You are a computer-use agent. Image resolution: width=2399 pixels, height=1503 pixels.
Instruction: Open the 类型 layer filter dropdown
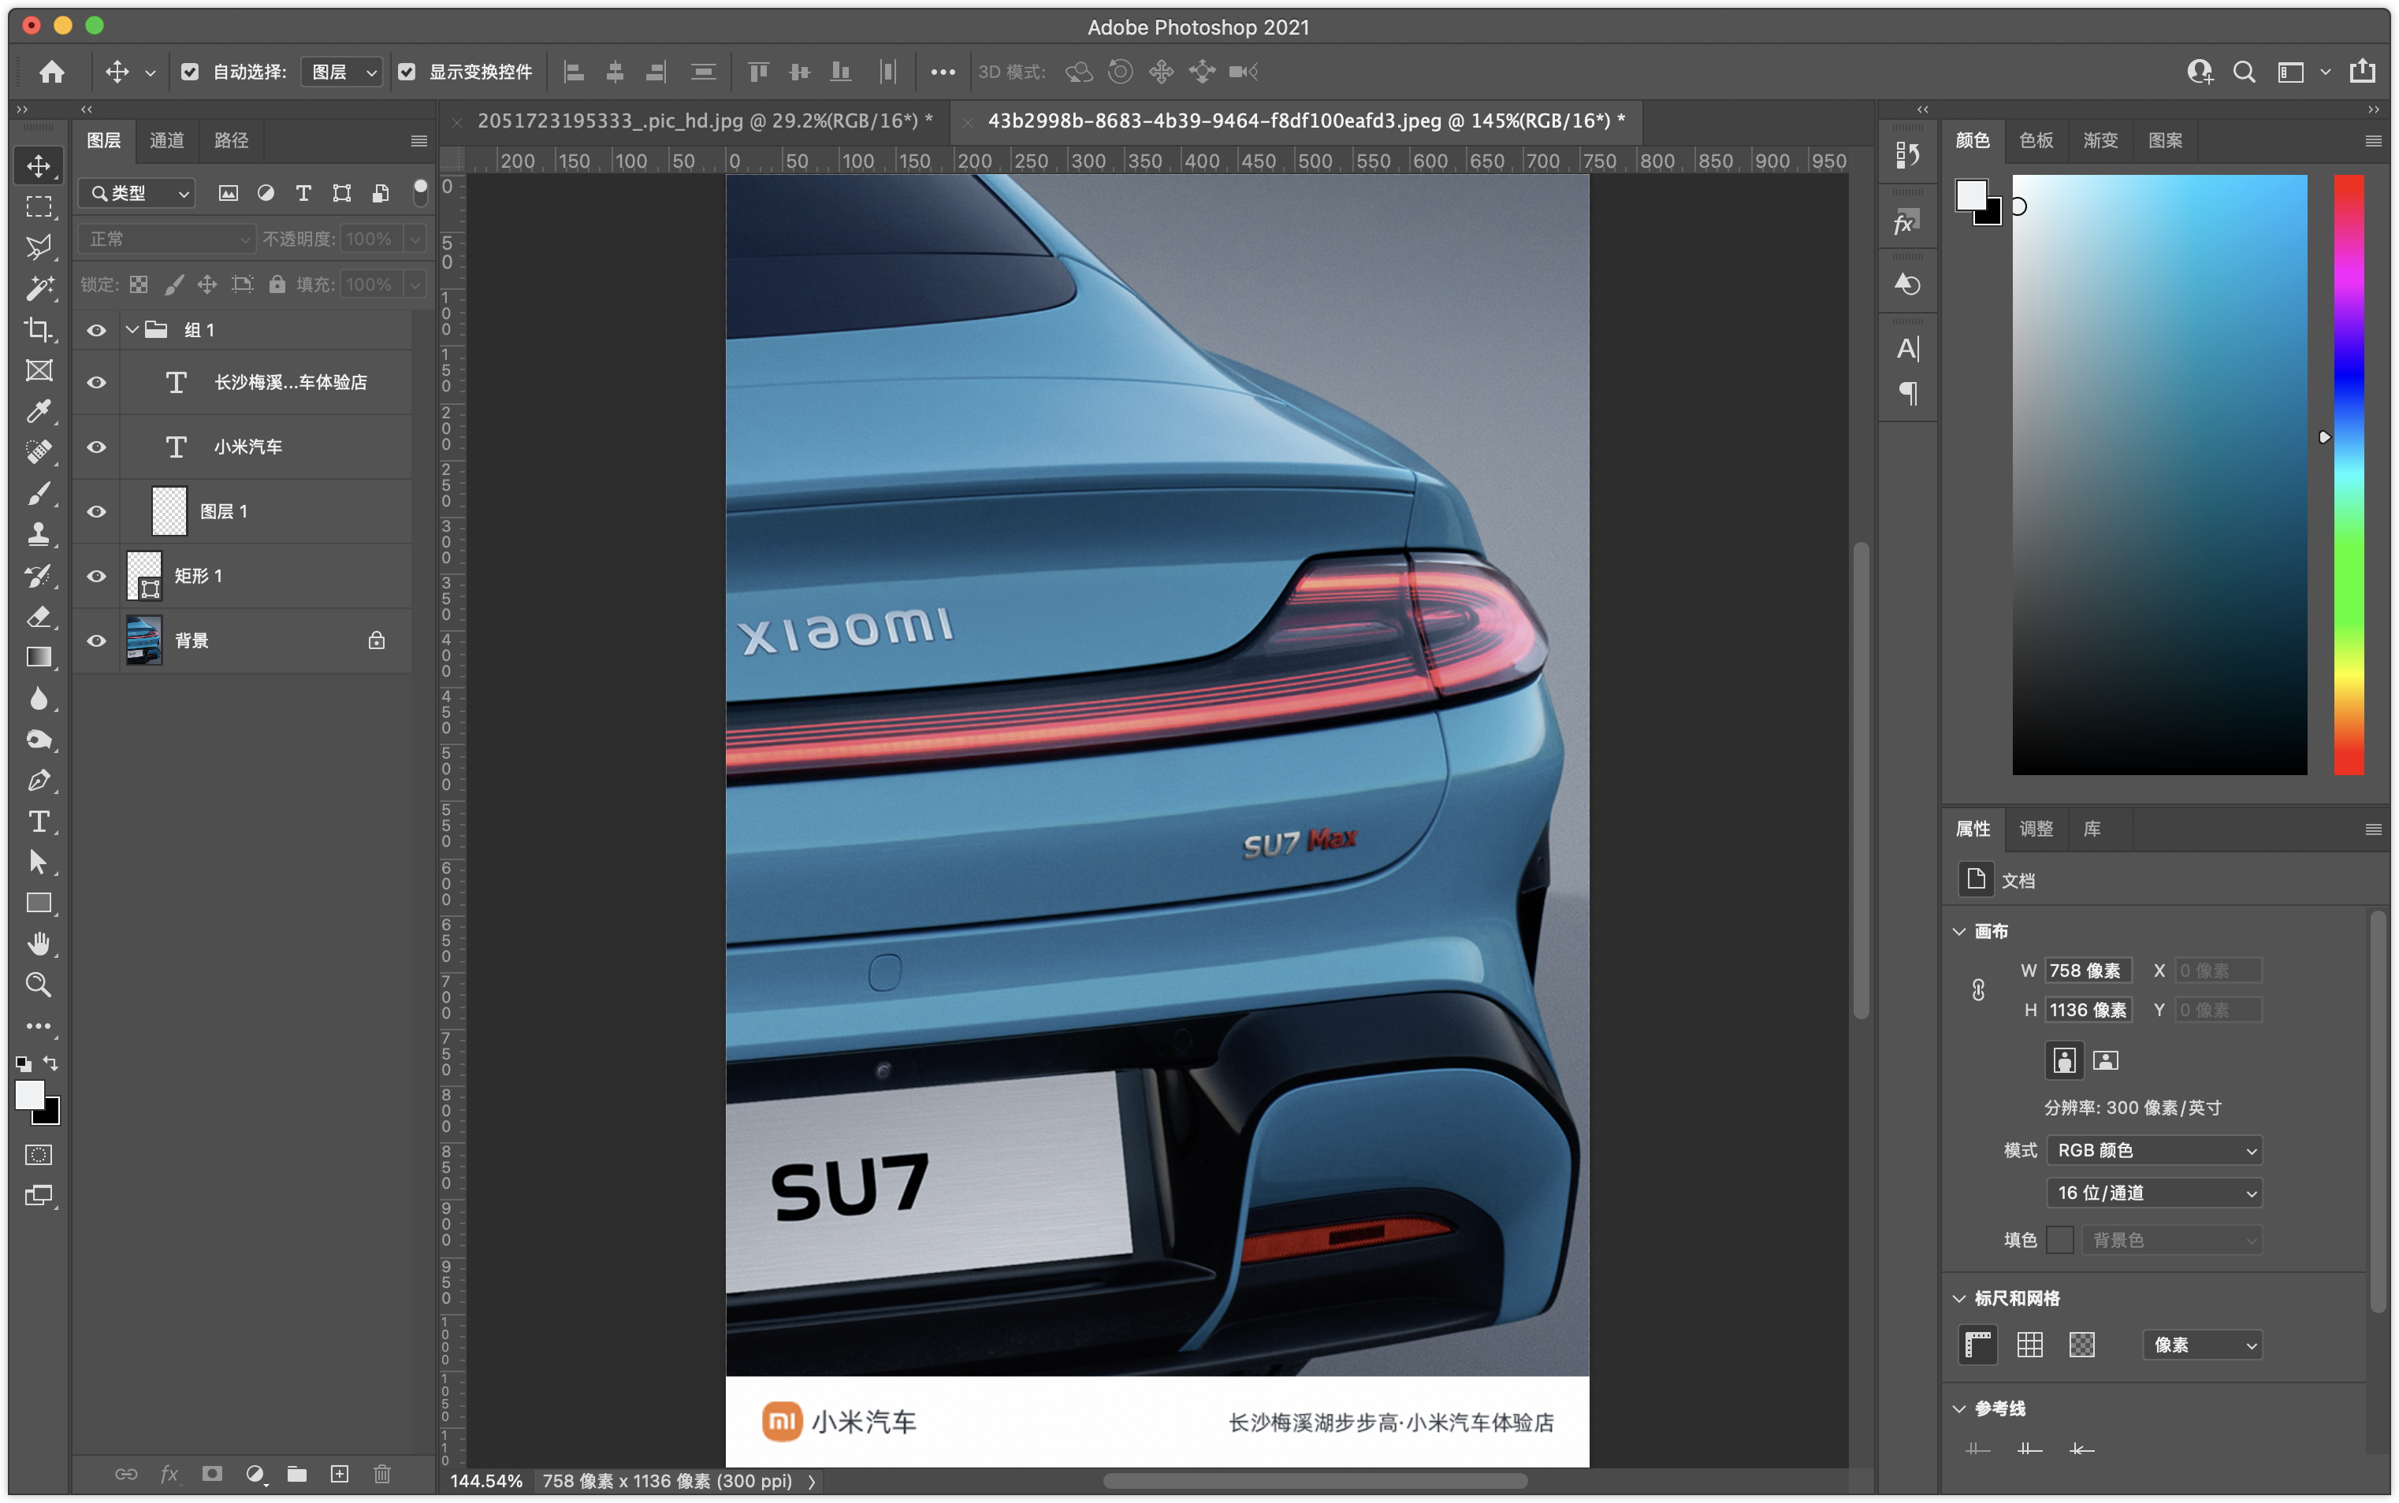tap(137, 193)
